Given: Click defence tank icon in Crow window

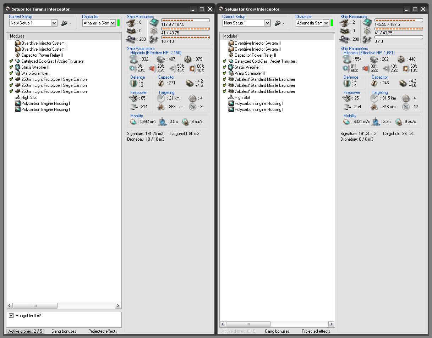Looking at the screenshot, I should click(x=347, y=83).
